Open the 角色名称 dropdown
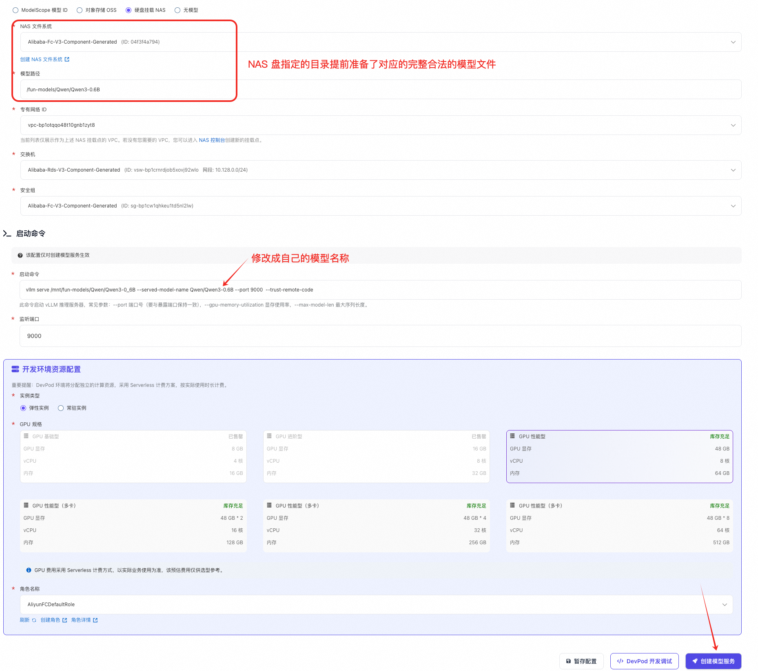 tap(376, 605)
